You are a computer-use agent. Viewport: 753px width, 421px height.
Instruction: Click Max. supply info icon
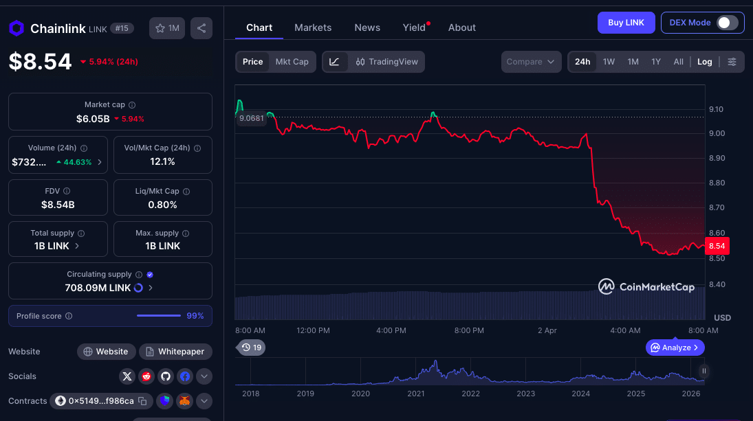click(x=186, y=233)
